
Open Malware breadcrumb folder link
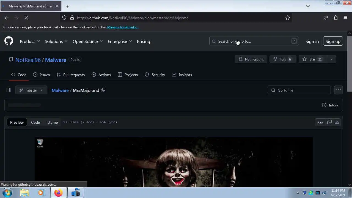coord(60,90)
